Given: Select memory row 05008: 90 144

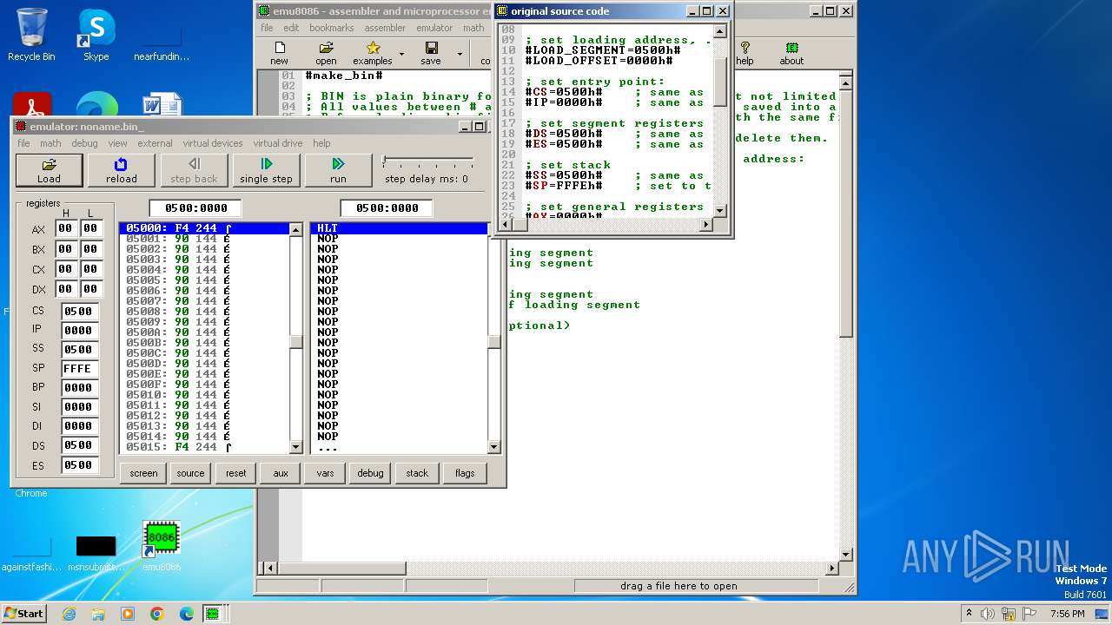Looking at the screenshot, I should (x=205, y=312).
